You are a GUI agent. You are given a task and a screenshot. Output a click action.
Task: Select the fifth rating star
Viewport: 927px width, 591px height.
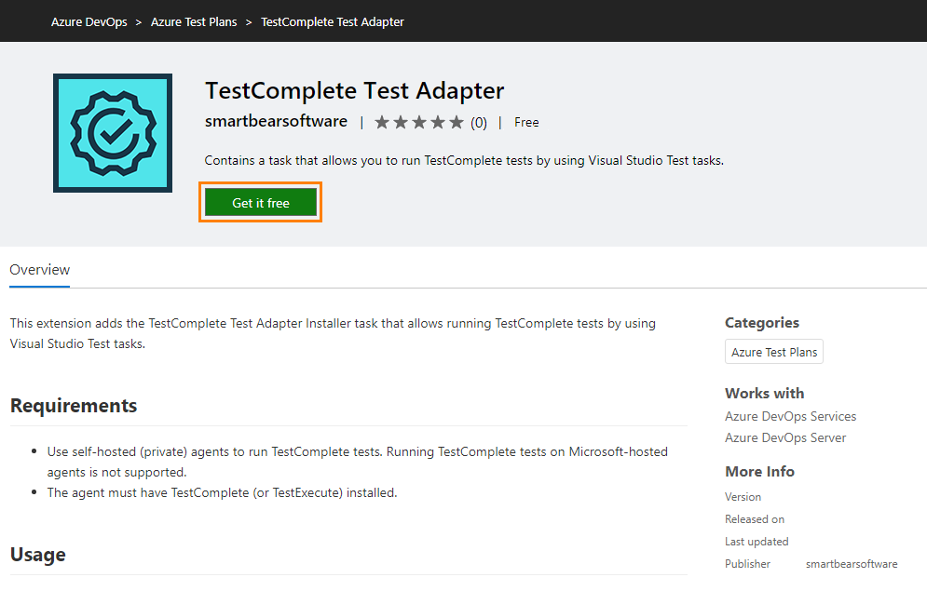pos(456,121)
